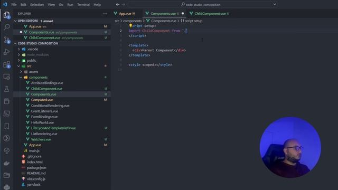Image resolution: width=338 pixels, height=190 pixels.
Task: Open LifeCycleAndTemplateRefs.vue file
Action: [x=62, y=128]
